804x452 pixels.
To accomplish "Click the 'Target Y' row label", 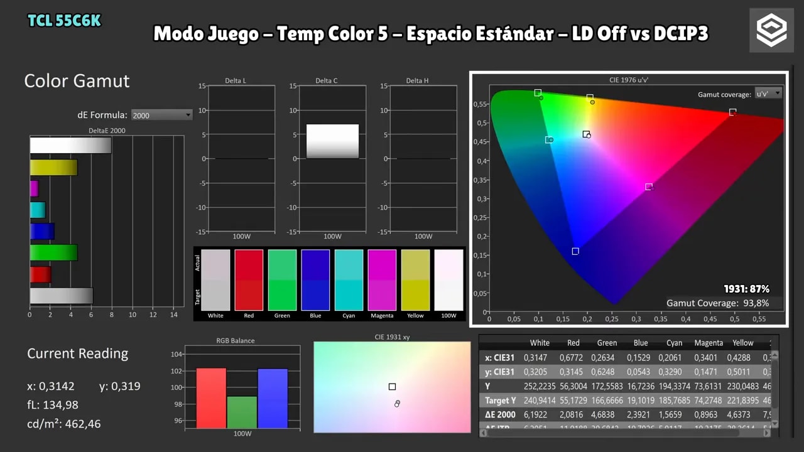I will 501,401.
